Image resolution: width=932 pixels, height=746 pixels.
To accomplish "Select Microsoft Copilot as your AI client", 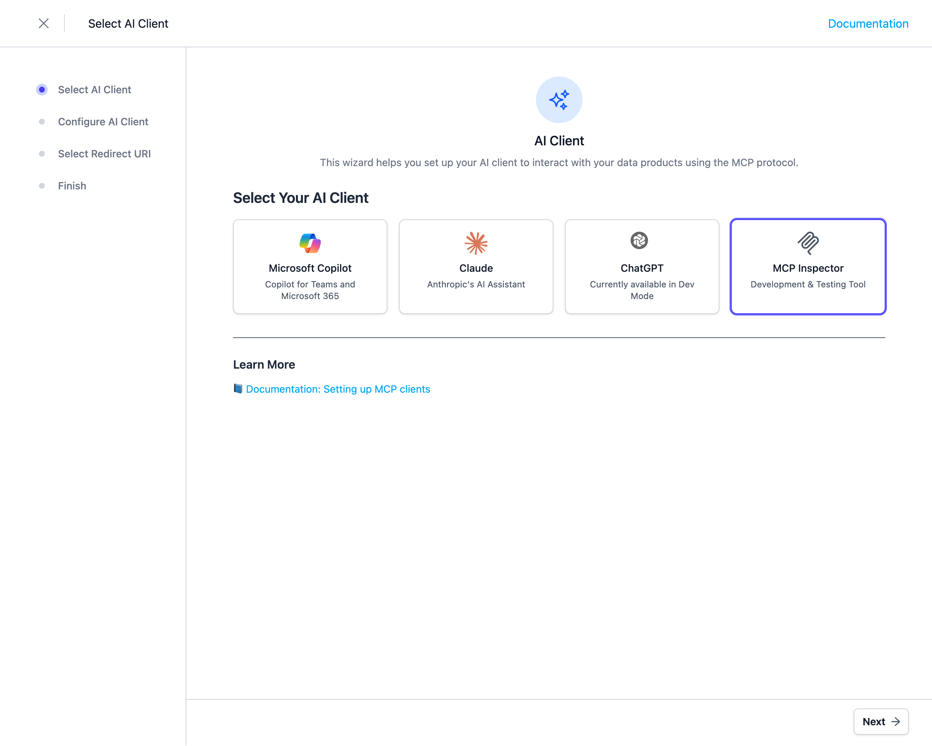I will 309,266.
